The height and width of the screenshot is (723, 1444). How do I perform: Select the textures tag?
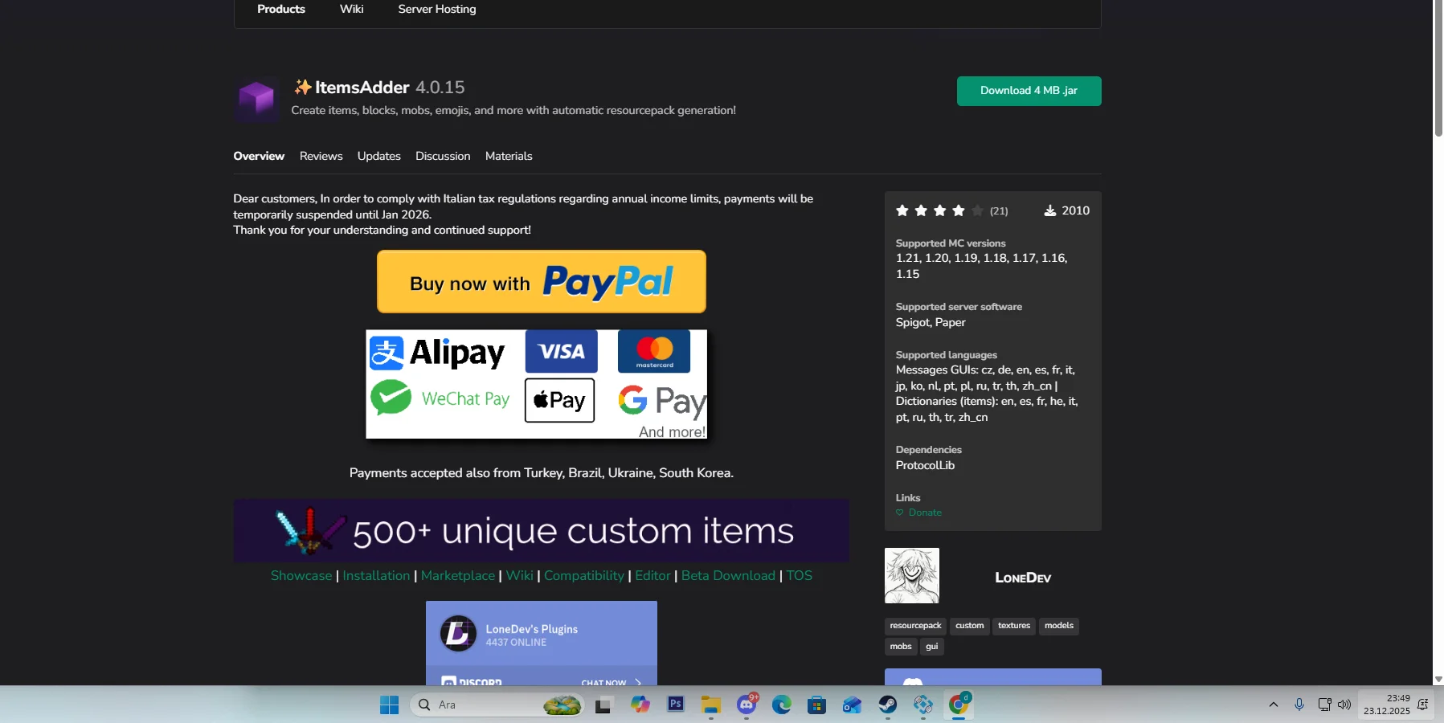pos(1014,626)
